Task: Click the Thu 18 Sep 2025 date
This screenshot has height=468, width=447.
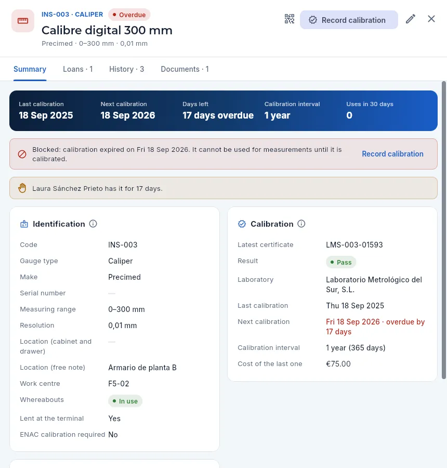Action: [355, 306]
